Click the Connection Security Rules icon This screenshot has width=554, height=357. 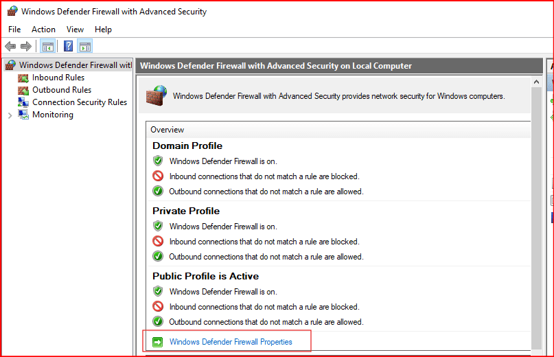click(23, 102)
